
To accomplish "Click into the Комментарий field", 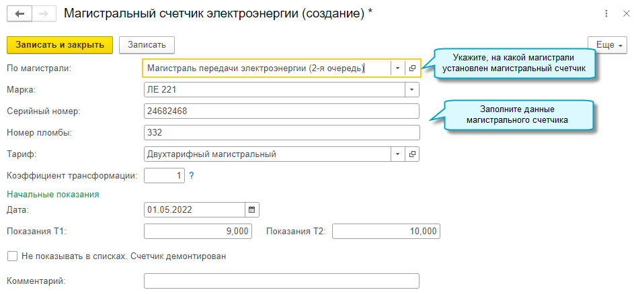I will tap(281, 281).
